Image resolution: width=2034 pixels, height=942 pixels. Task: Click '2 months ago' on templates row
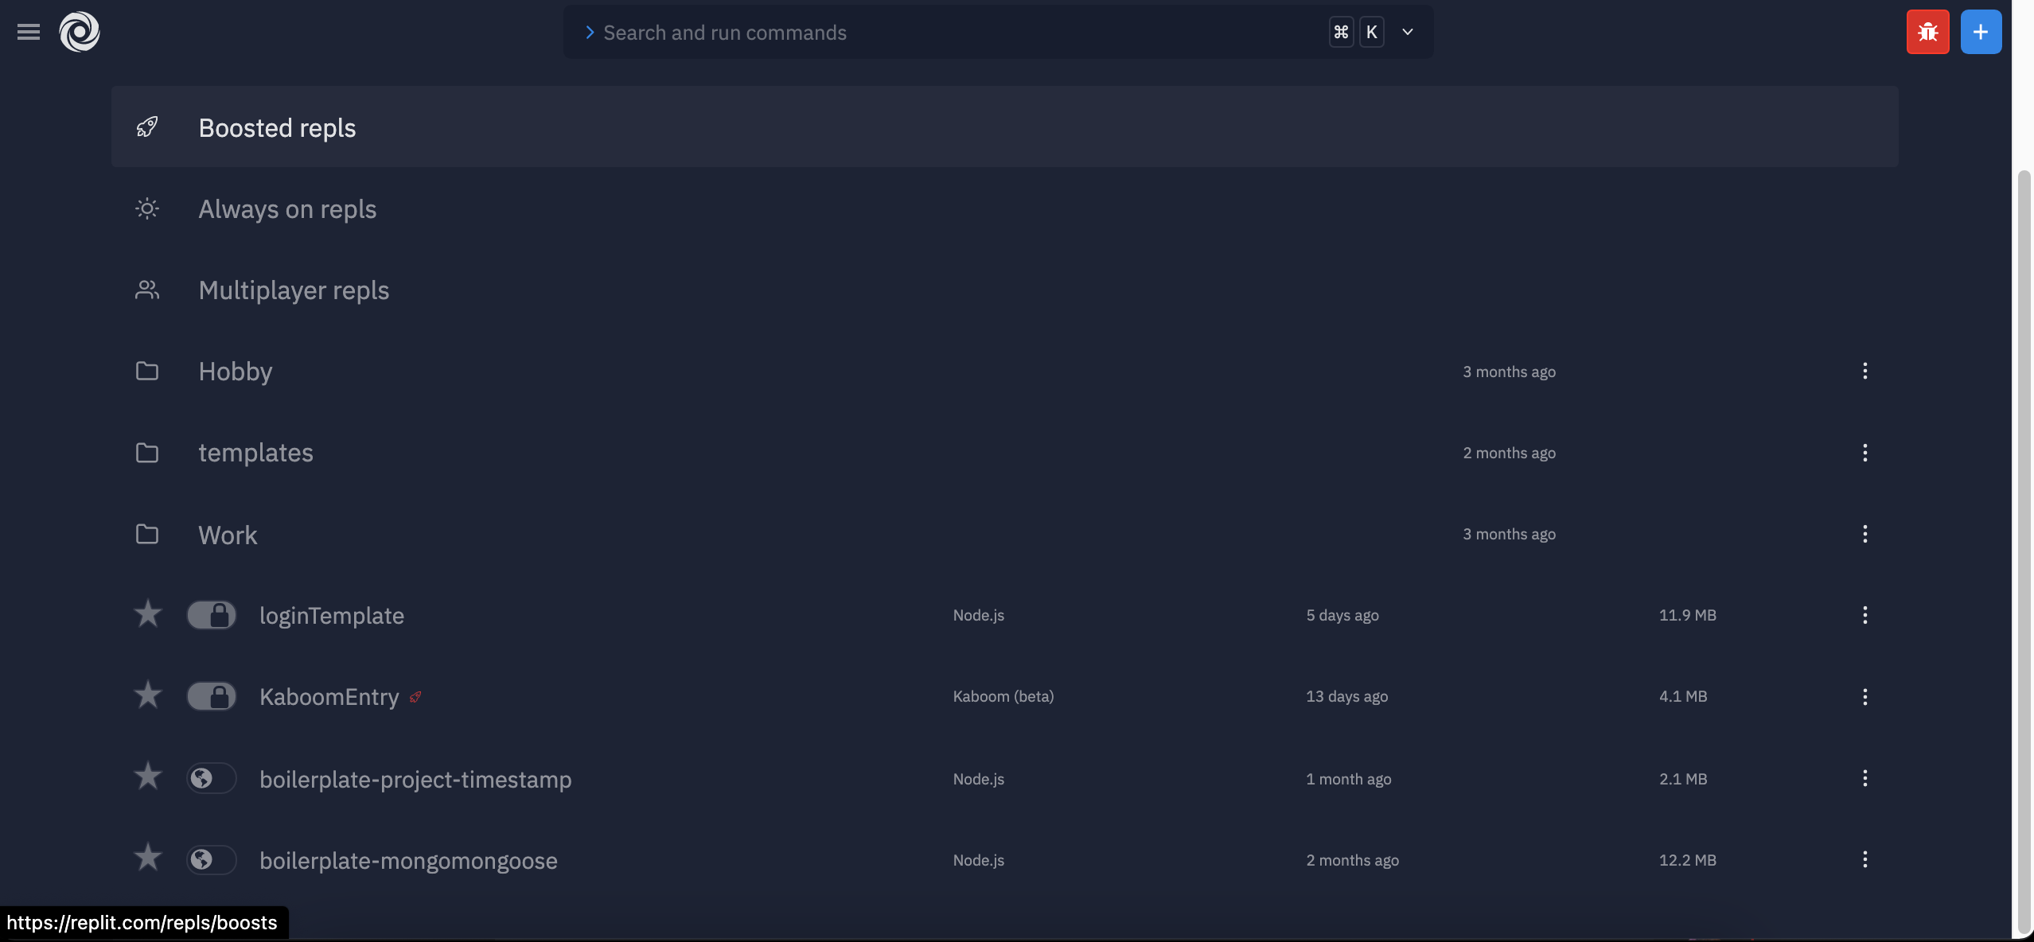coord(1509,453)
